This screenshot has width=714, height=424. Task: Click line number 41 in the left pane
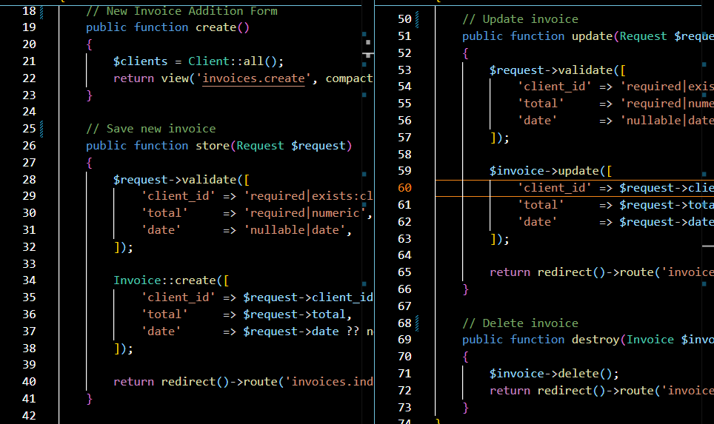click(x=29, y=399)
